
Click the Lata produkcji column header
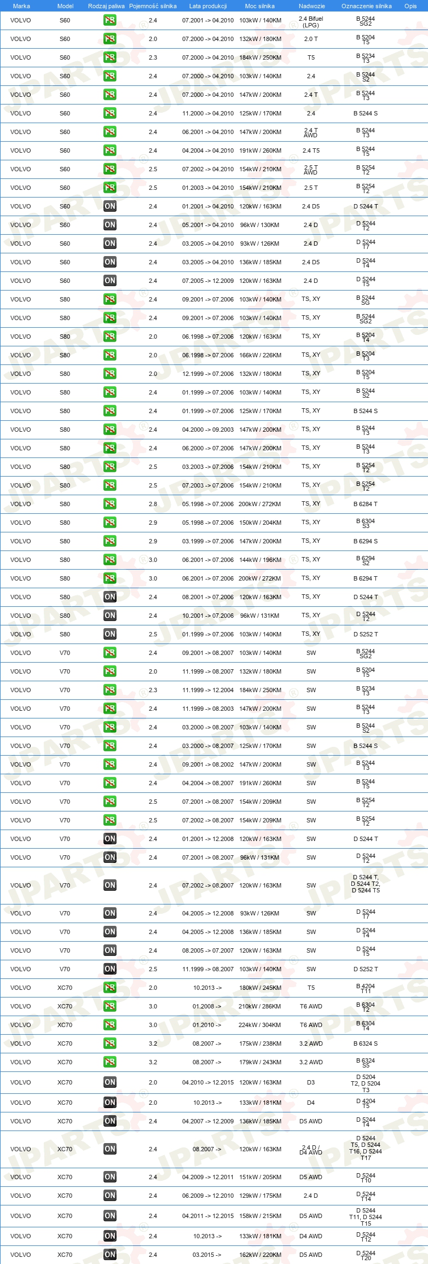pyautogui.click(x=208, y=6)
